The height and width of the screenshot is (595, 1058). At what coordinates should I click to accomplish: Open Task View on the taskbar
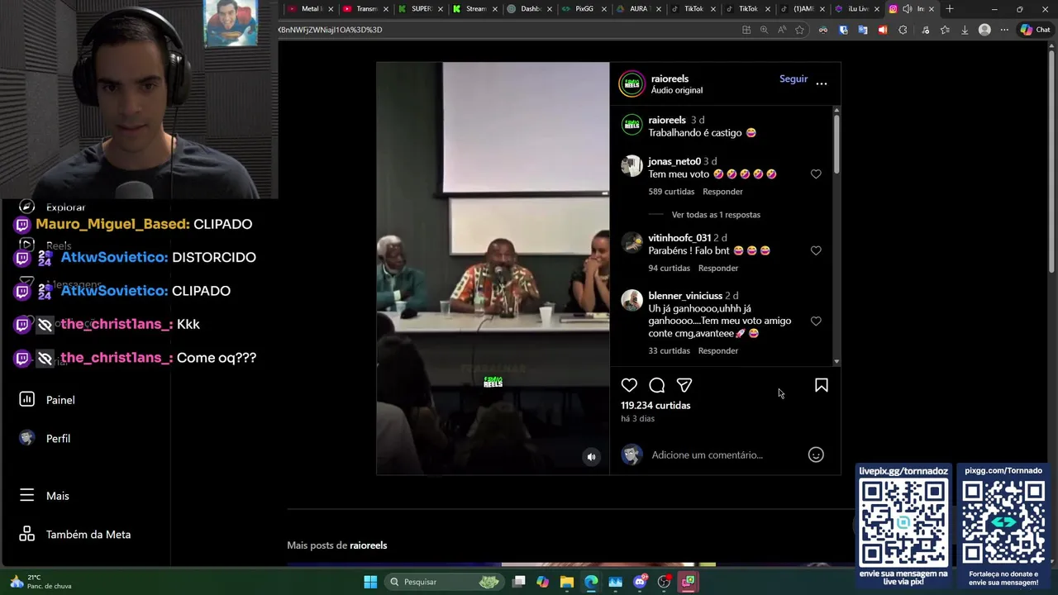[518, 582]
